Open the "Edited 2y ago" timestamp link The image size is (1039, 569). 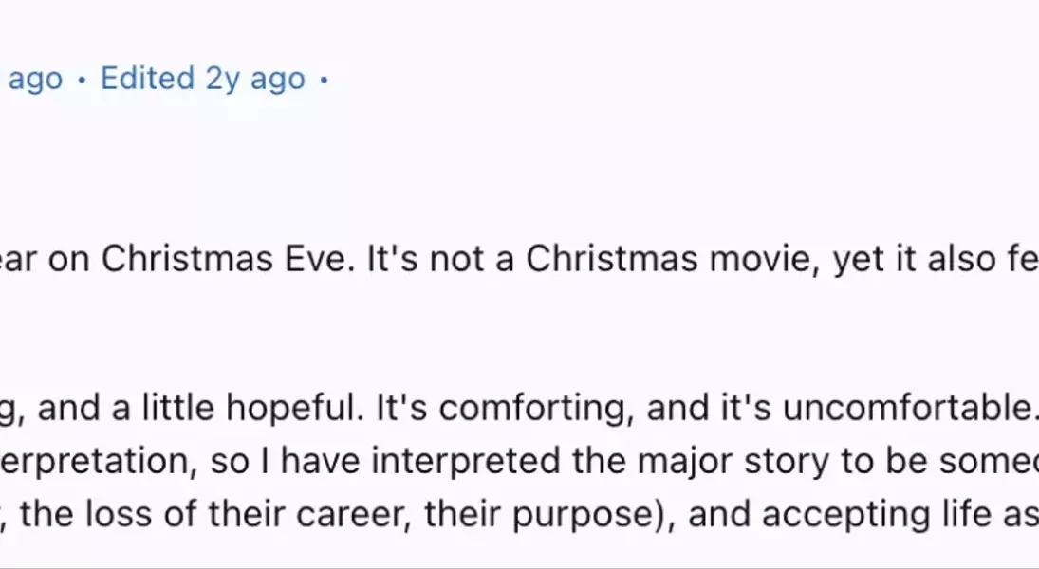click(203, 79)
